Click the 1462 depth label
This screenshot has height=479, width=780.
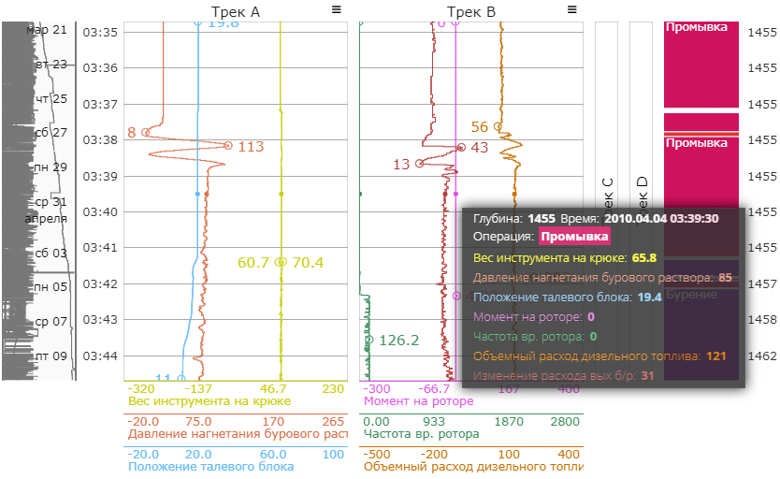pyautogui.click(x=762, y=356)
